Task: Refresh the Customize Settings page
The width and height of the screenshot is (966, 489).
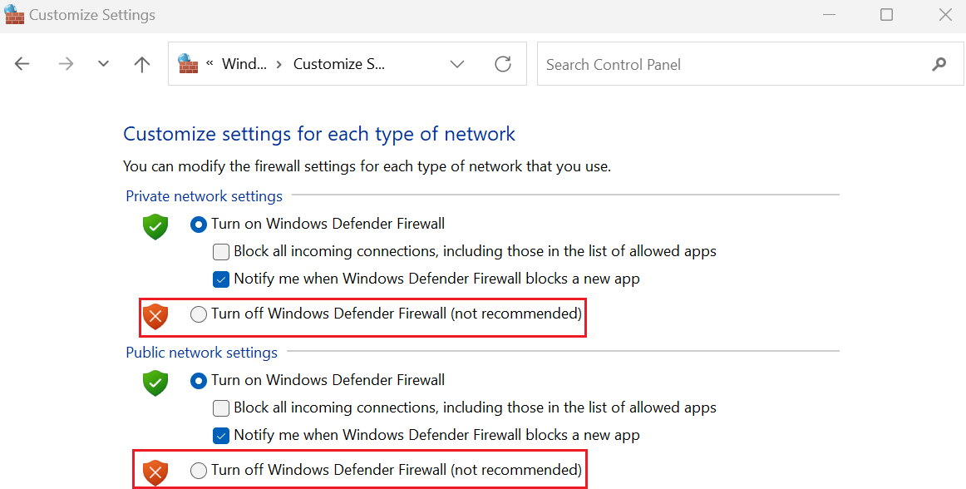Action: pyautogui.click(x=502, y=63)
